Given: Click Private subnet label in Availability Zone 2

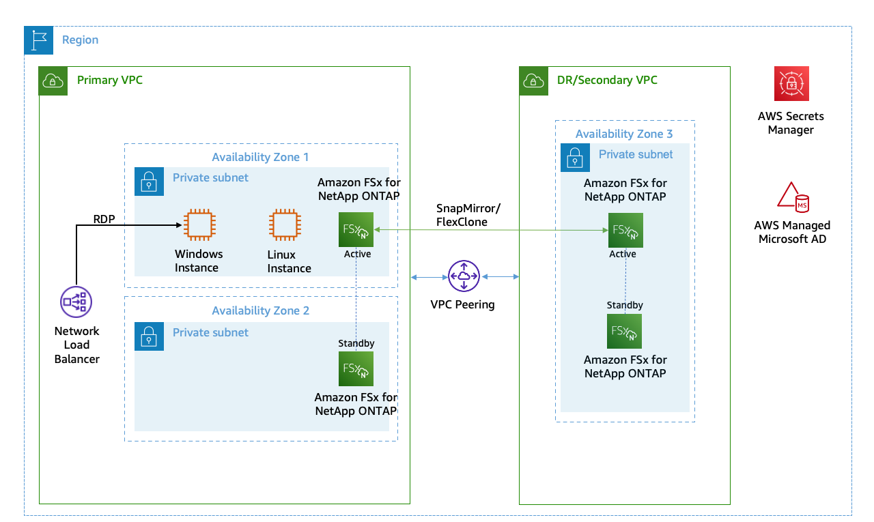Looking at the screenshot, I should click(x=210, y=332).
